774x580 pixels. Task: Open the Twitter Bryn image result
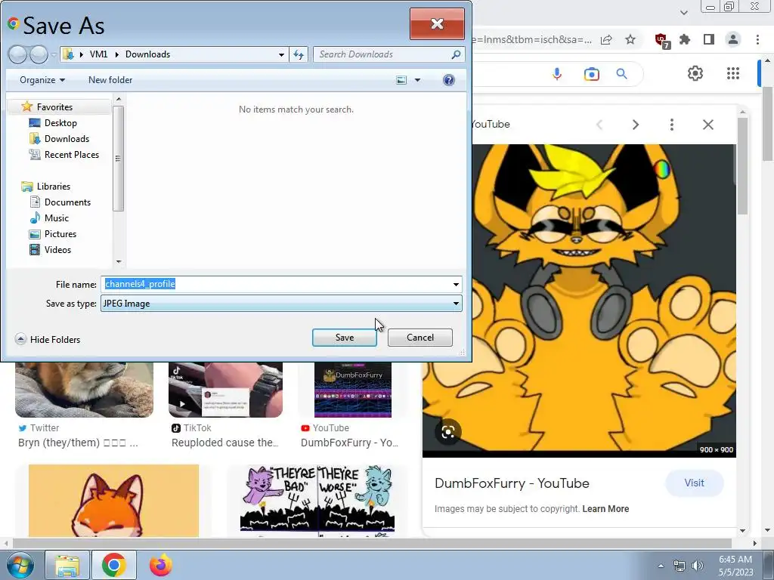tap(84, 390)
